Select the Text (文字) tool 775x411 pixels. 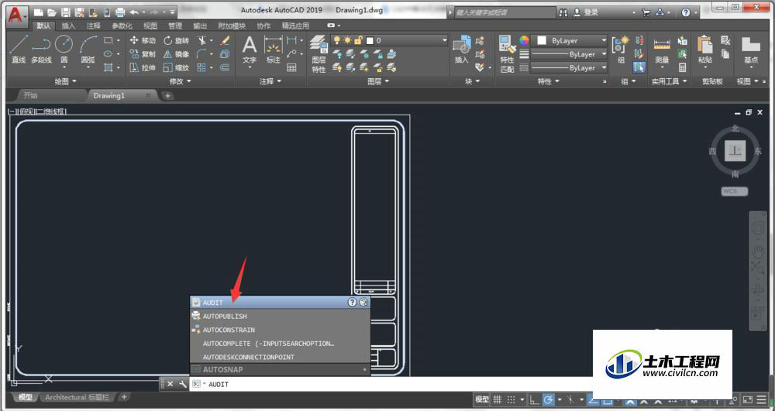tap(250, 50)
